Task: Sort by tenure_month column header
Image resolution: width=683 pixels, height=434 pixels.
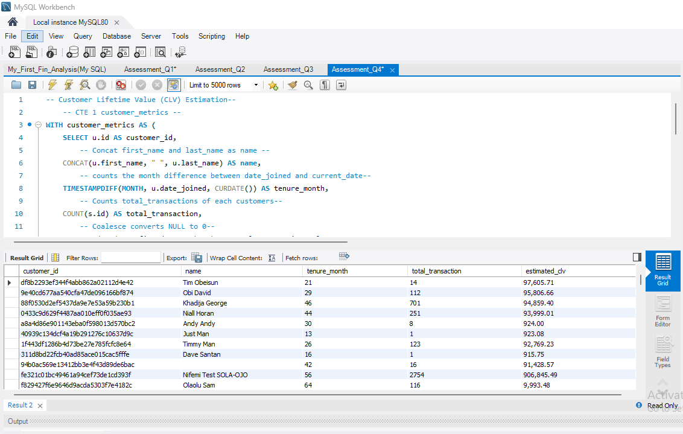Action: pyautogui.click(x=355, y=271)
